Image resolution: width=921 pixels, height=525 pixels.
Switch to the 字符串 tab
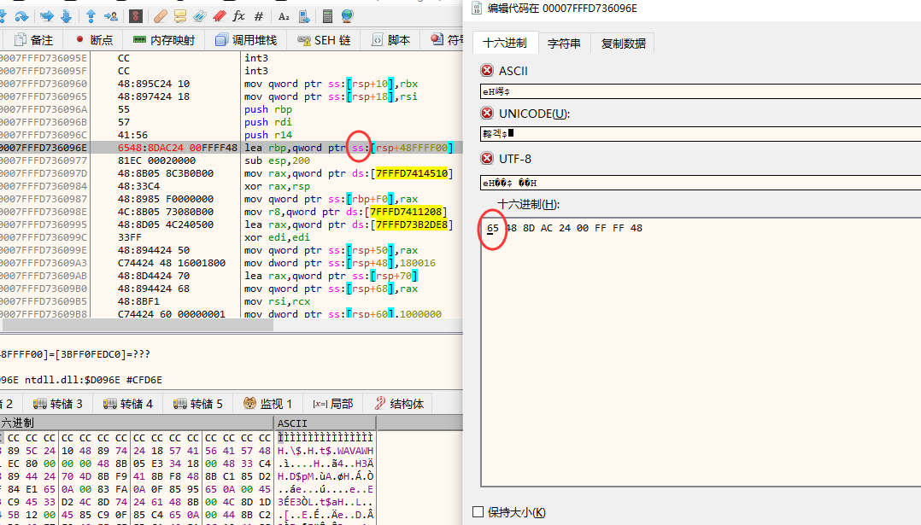coord(564,44)
